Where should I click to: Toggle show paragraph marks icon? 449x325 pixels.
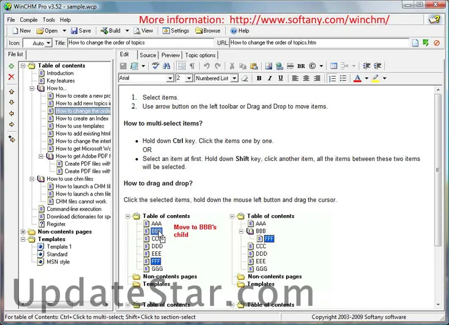click(192, 66)
